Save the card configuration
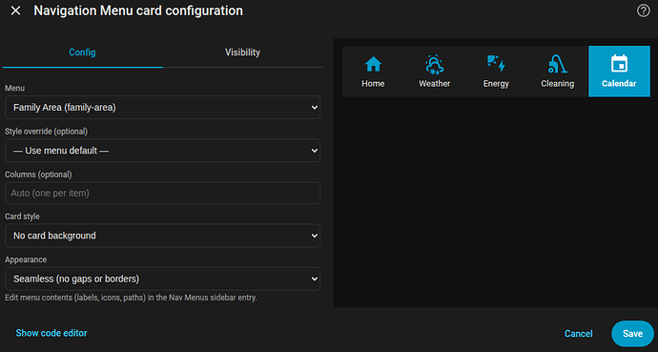Screen dimensions: 658x352 tap(632, 334)
